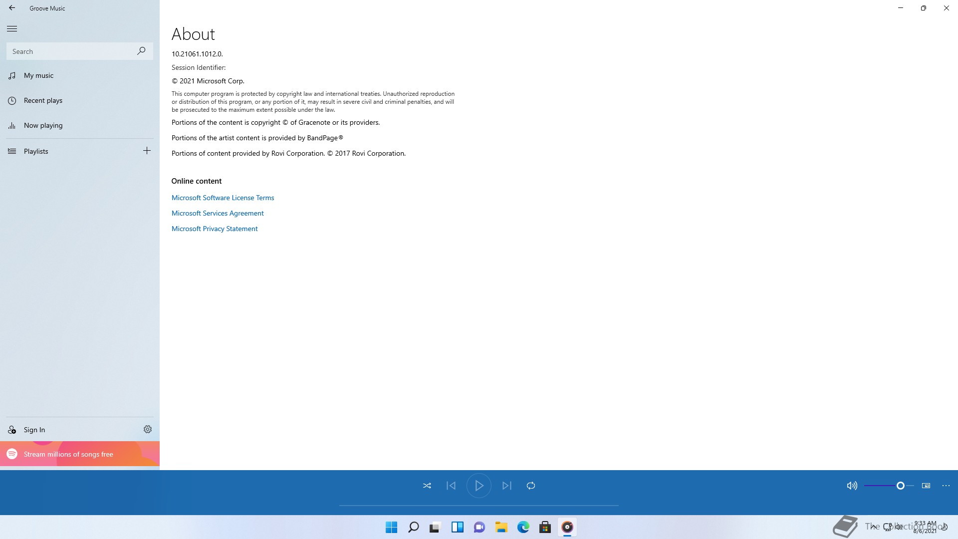Open Widgets from taskbar
Viewport: 958px width, 539px height.
(458, 527)
